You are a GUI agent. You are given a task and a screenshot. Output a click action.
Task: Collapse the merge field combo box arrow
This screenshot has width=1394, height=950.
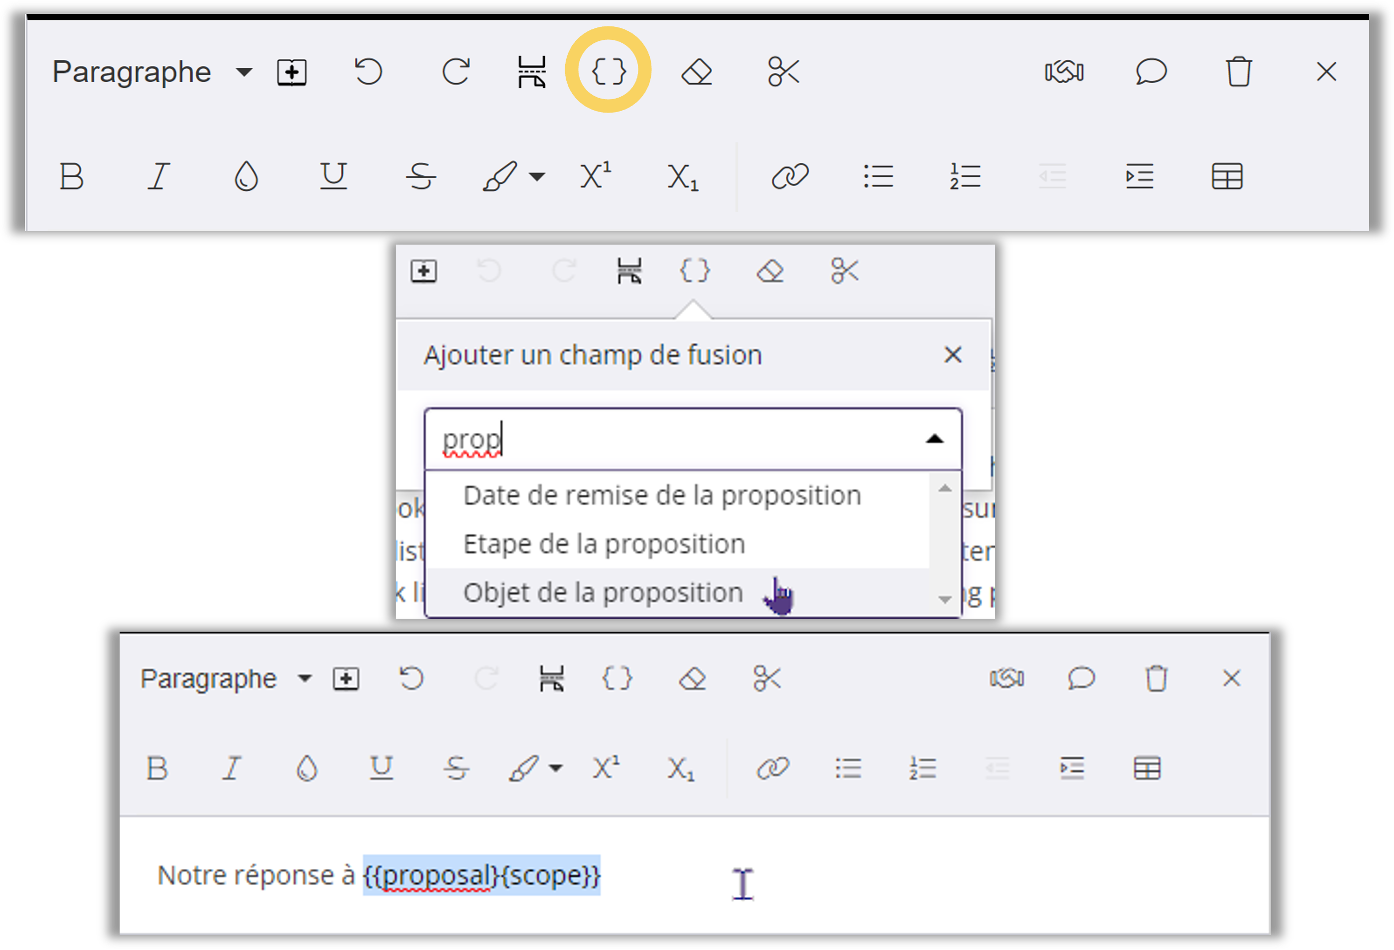(934, 439)
